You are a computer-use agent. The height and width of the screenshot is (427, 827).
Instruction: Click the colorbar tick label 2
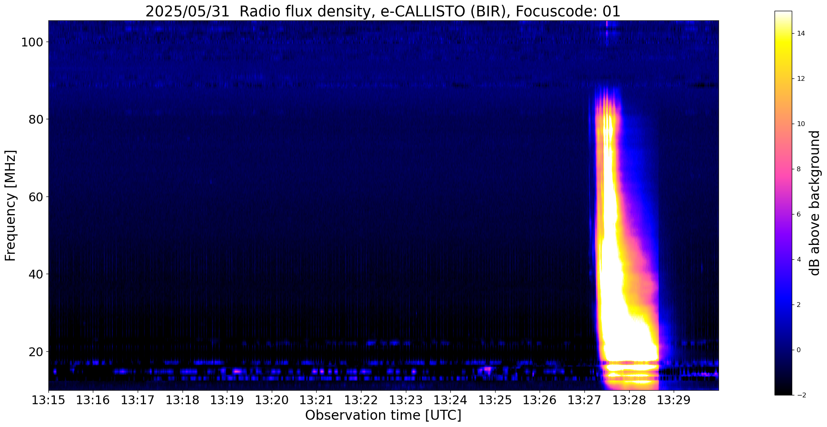(799, 305)
